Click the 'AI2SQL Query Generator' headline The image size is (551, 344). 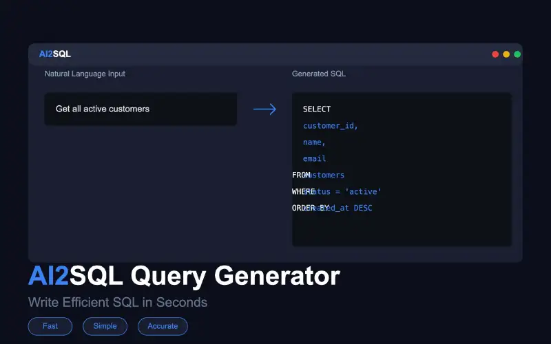tap(184, 277)
